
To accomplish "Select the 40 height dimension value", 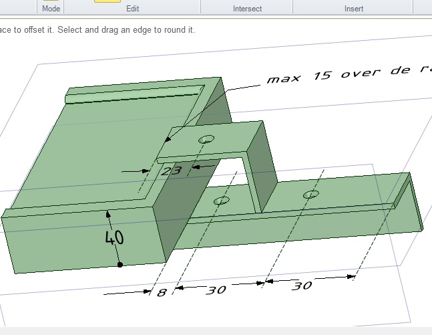I will 115,237.
